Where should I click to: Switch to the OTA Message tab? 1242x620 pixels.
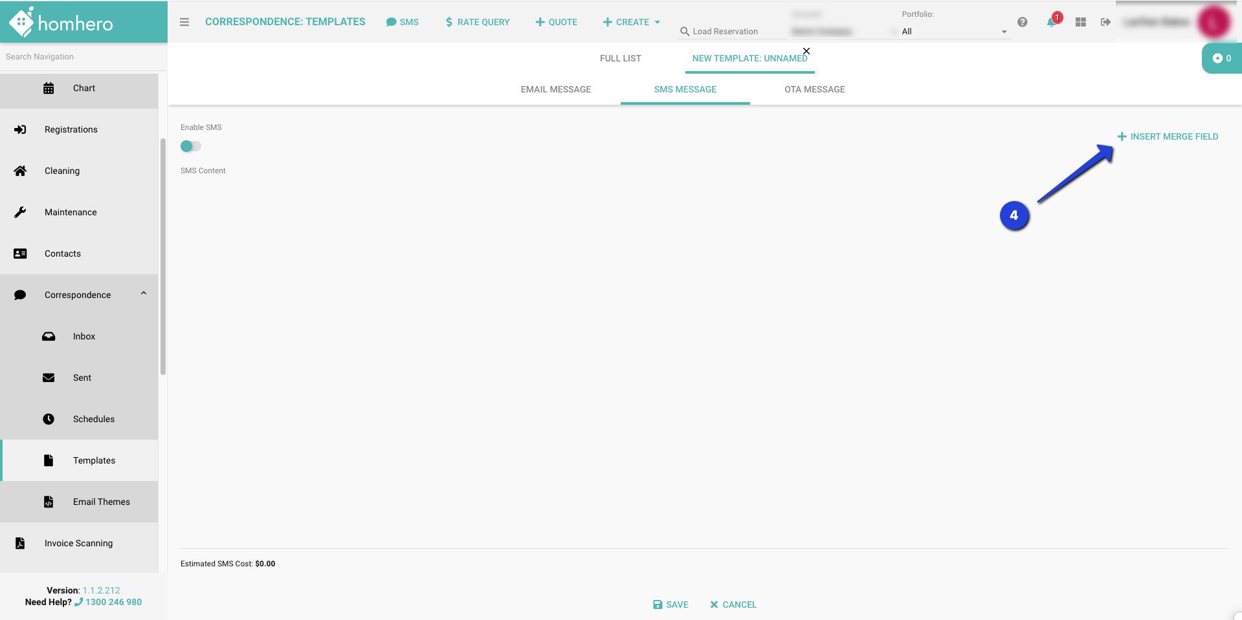point(814,89)
